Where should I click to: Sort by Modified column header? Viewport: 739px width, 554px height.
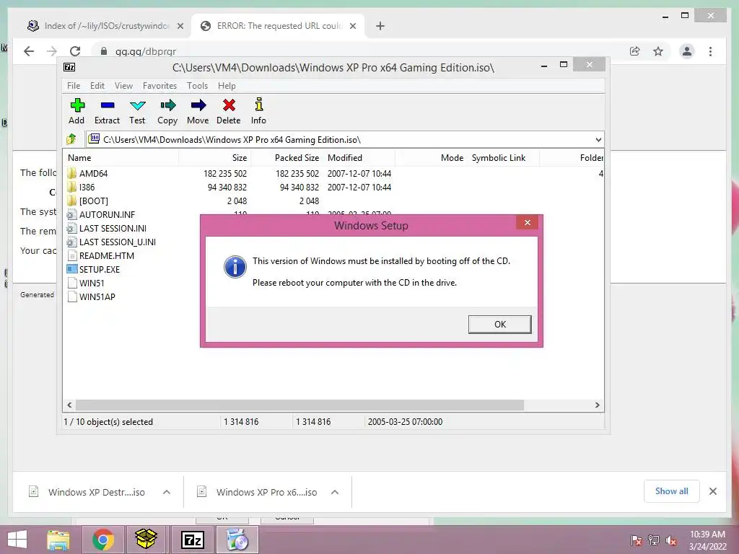[x=359, y=158]
